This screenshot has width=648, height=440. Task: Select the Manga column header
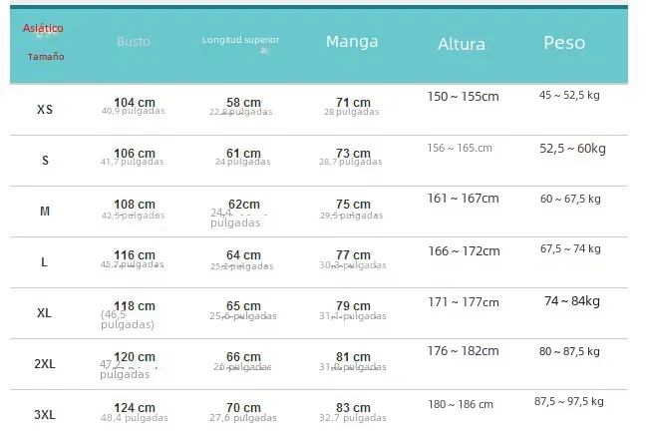click(x=352, y=41)
